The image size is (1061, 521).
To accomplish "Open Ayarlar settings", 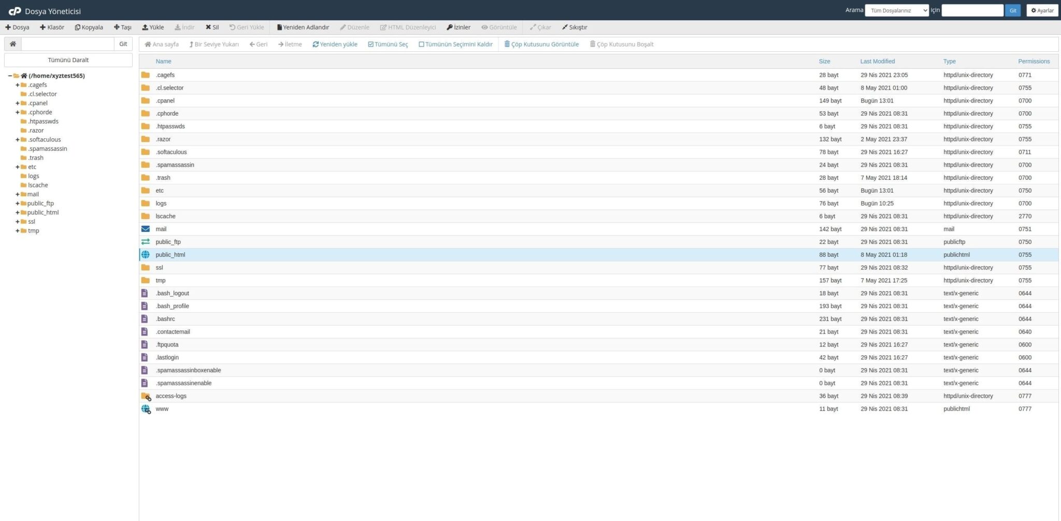I will click(x=1042, y=10).
